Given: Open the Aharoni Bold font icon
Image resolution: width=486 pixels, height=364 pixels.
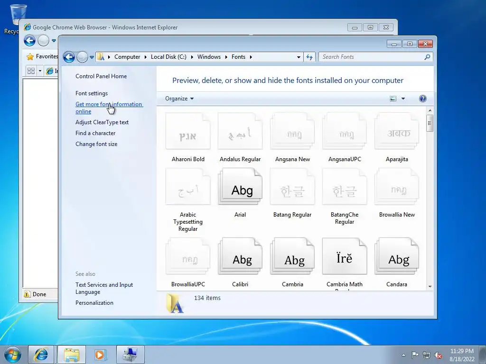Looking at the screenshot, I should [188, 131].
